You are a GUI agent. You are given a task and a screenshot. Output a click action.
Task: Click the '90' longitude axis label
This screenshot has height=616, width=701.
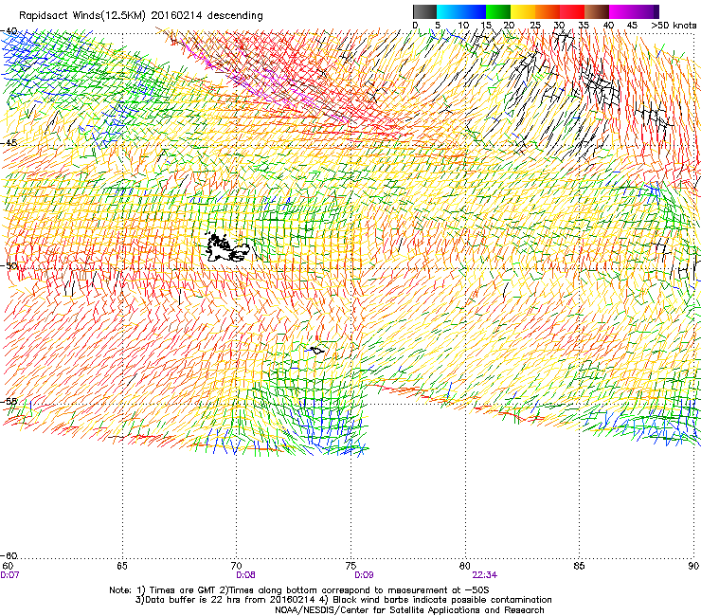tap(693, 566)
